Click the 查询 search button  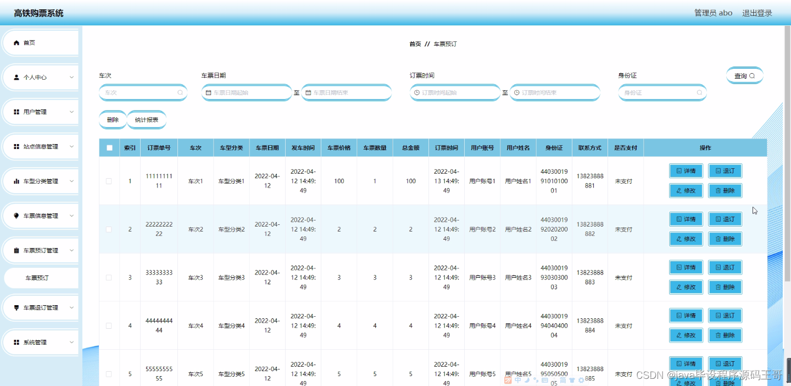coord(744,75)
